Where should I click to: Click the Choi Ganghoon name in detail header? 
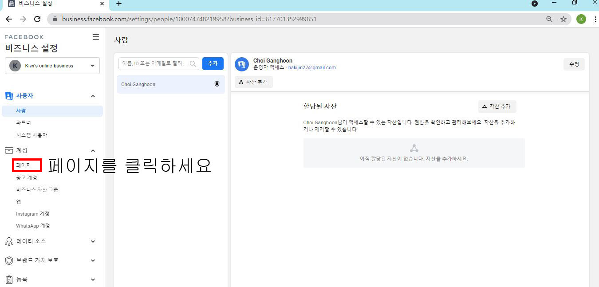click(273, 61)
